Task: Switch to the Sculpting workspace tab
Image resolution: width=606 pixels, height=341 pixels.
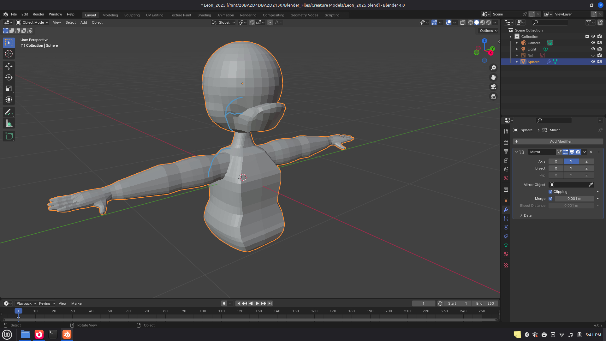Action: (x=132, y=15)
